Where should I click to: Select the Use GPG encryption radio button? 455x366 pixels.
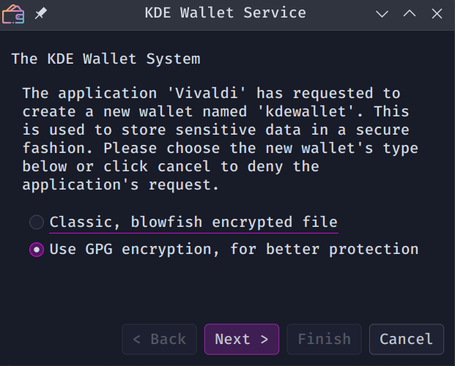pos(37,250)
